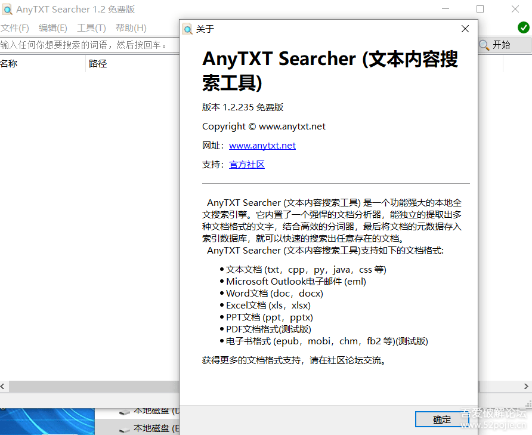The width and height of the screenshot is (532, 435).
Task: Open the 编辑(E) menu
Action: 53,28
